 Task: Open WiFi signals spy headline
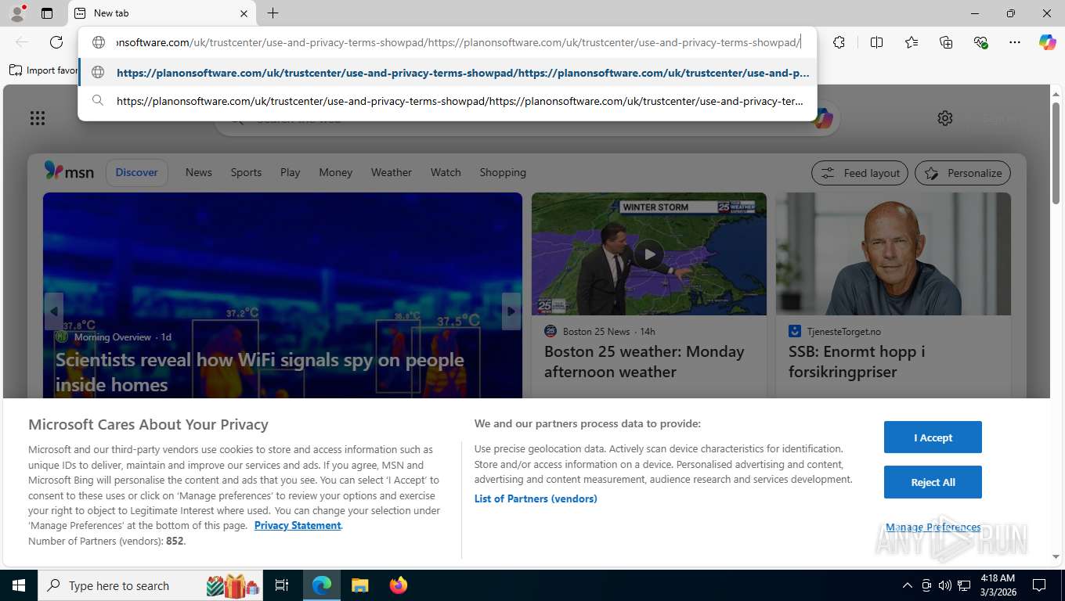(260, 372)
